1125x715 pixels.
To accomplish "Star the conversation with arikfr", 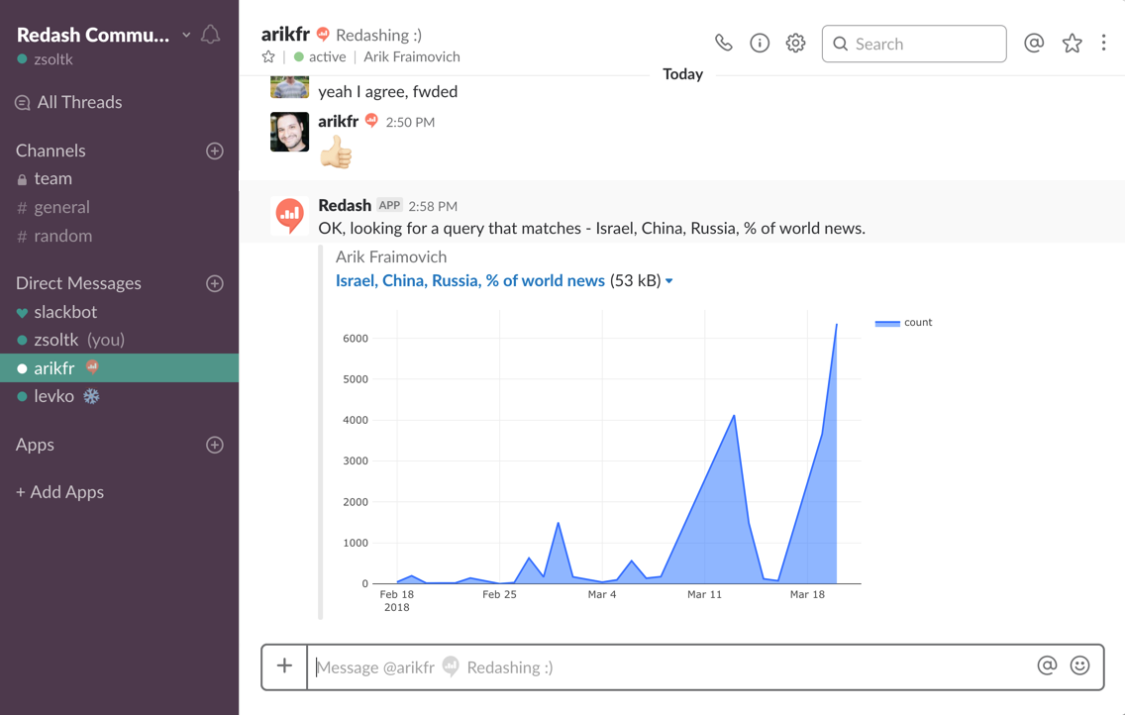I will [267, 56].
